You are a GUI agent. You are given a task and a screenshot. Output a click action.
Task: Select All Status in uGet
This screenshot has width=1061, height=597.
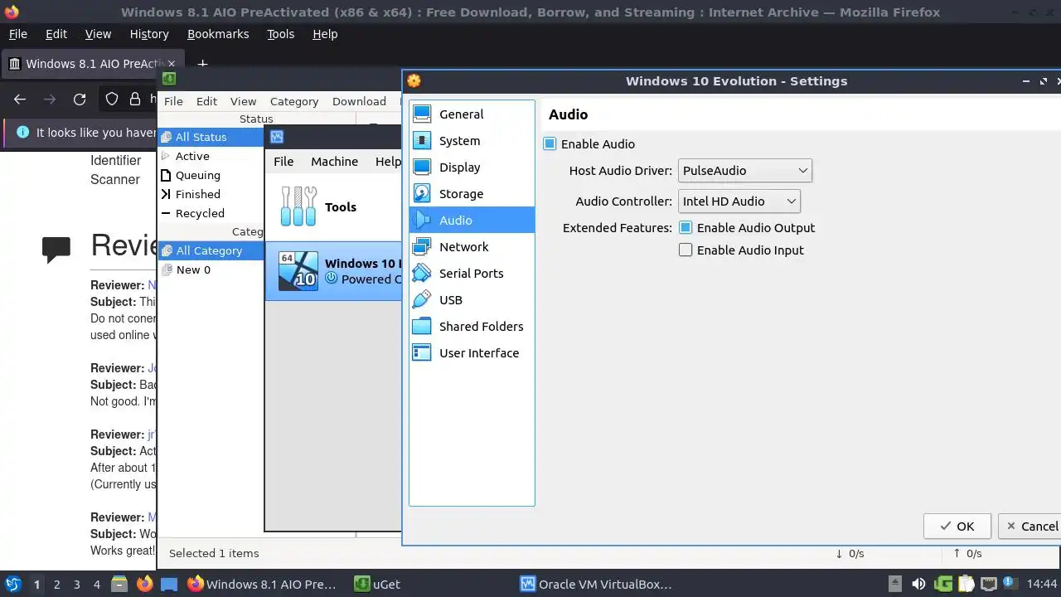click(x=211, y=137)
